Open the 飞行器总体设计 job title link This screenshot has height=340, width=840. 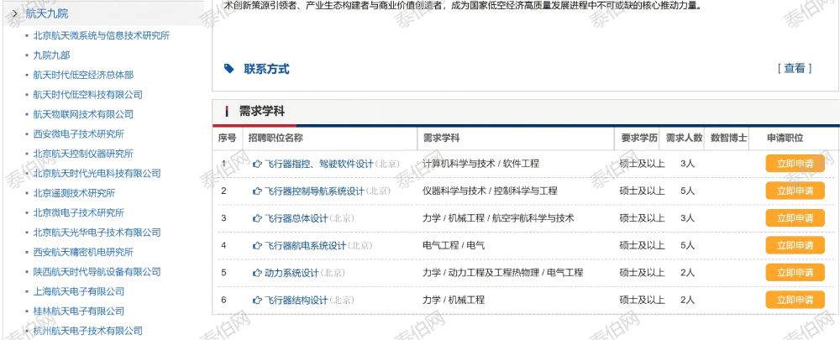coord(297,218)
